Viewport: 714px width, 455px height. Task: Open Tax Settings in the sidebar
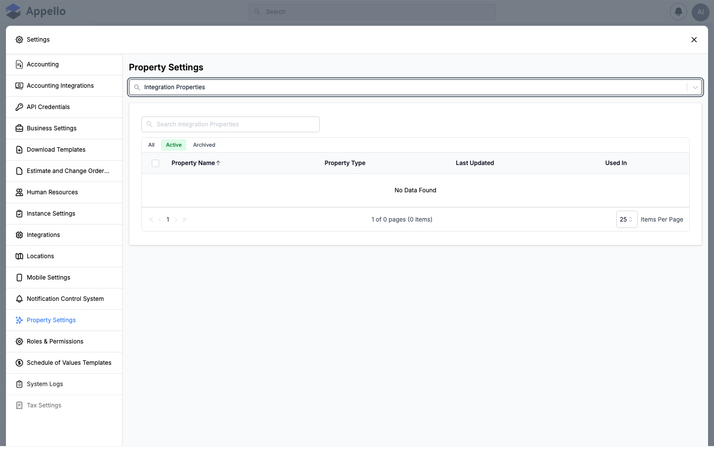(x=64, y=405)
